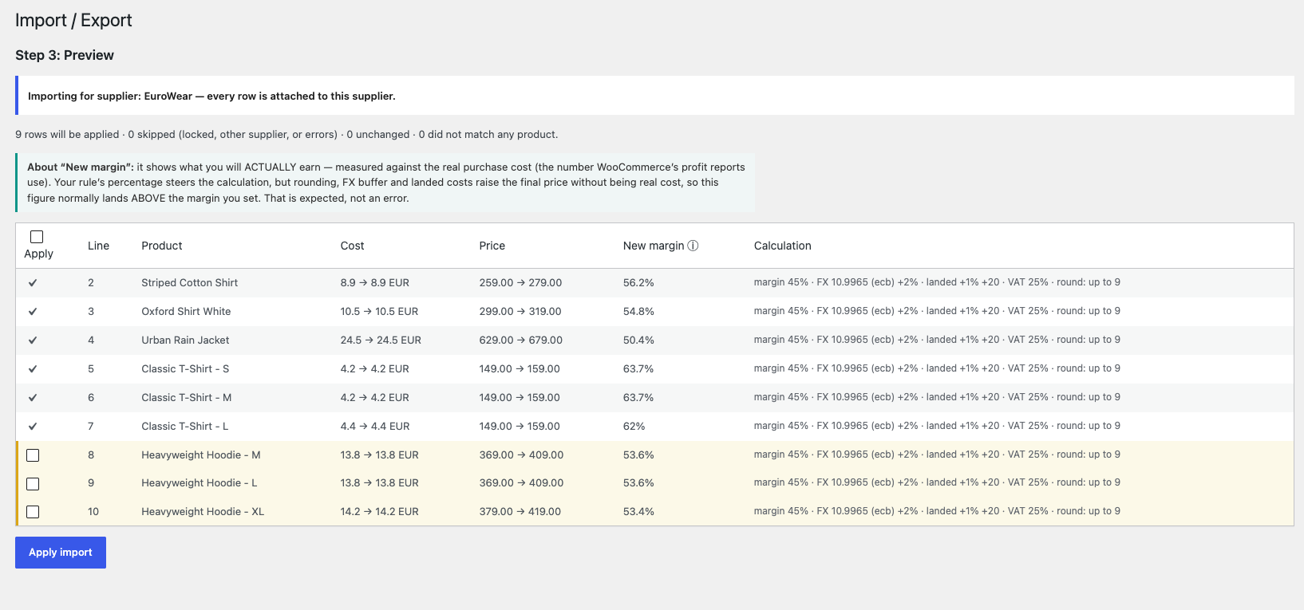Select the Classic T-Shirt - S product name
This screenshot has width=1304, height=610.
185,368
